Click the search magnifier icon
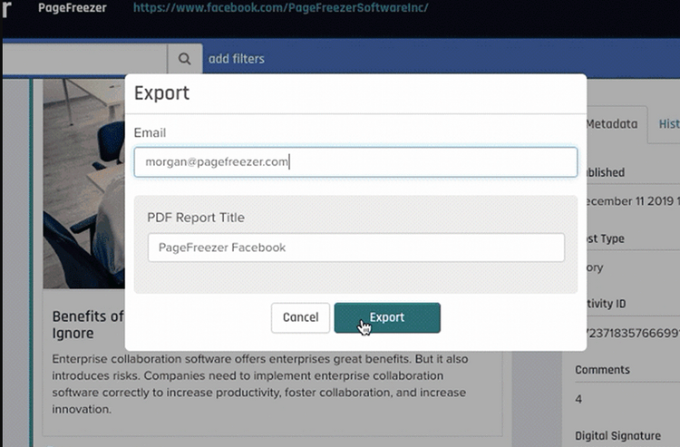Viewport: 680px width, 447px height. [x=185, y=59]
